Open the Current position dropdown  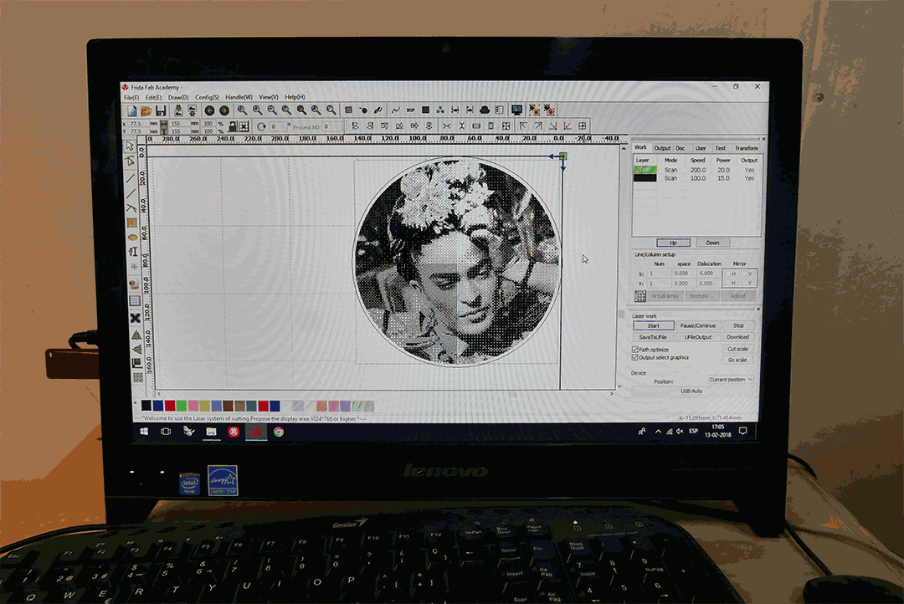pyautogui.click(x=731, y=379)
